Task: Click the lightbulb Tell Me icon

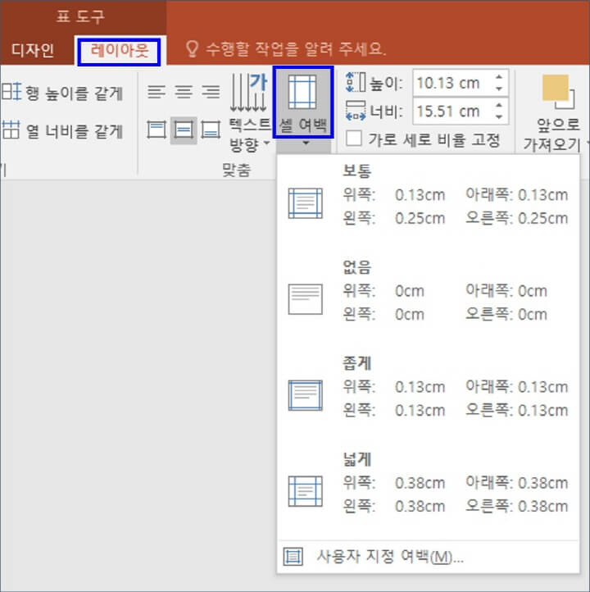Action: pos(192,49)
